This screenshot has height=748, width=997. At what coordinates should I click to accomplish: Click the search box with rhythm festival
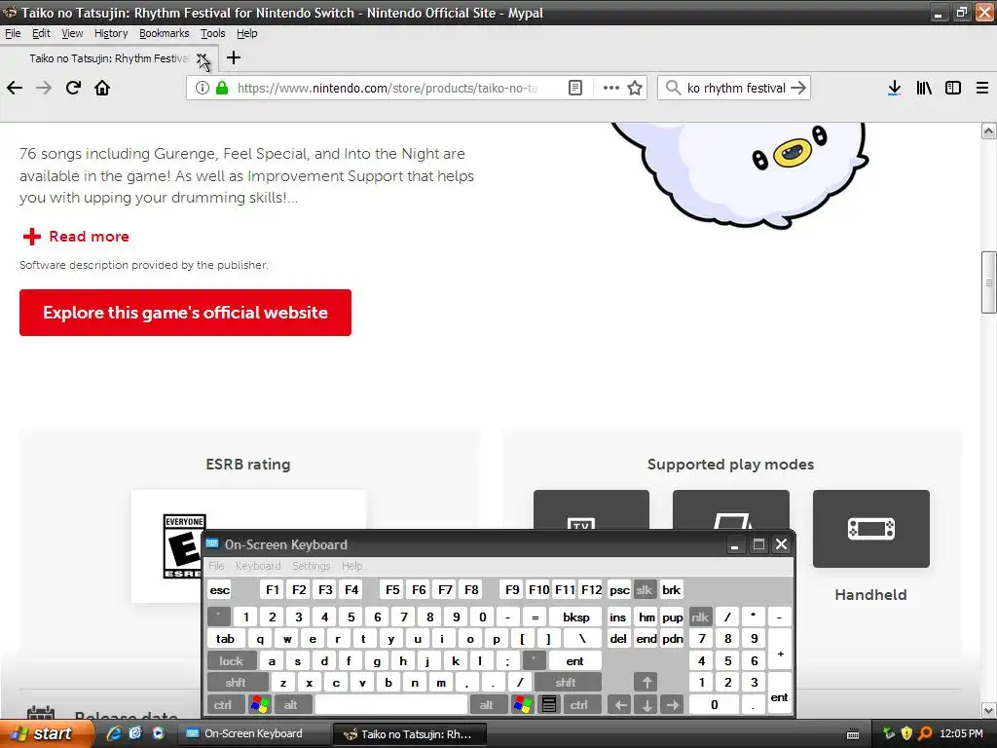click(x=736, y=88)
